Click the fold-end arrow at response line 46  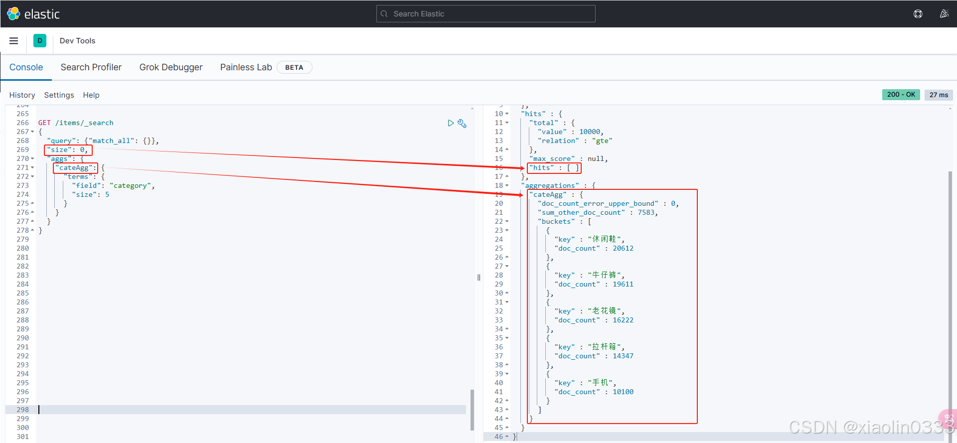tap(507, 437)
